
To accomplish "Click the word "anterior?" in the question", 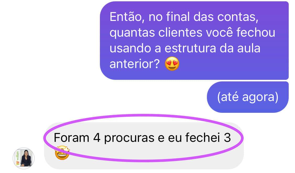I will pos(135,64).
